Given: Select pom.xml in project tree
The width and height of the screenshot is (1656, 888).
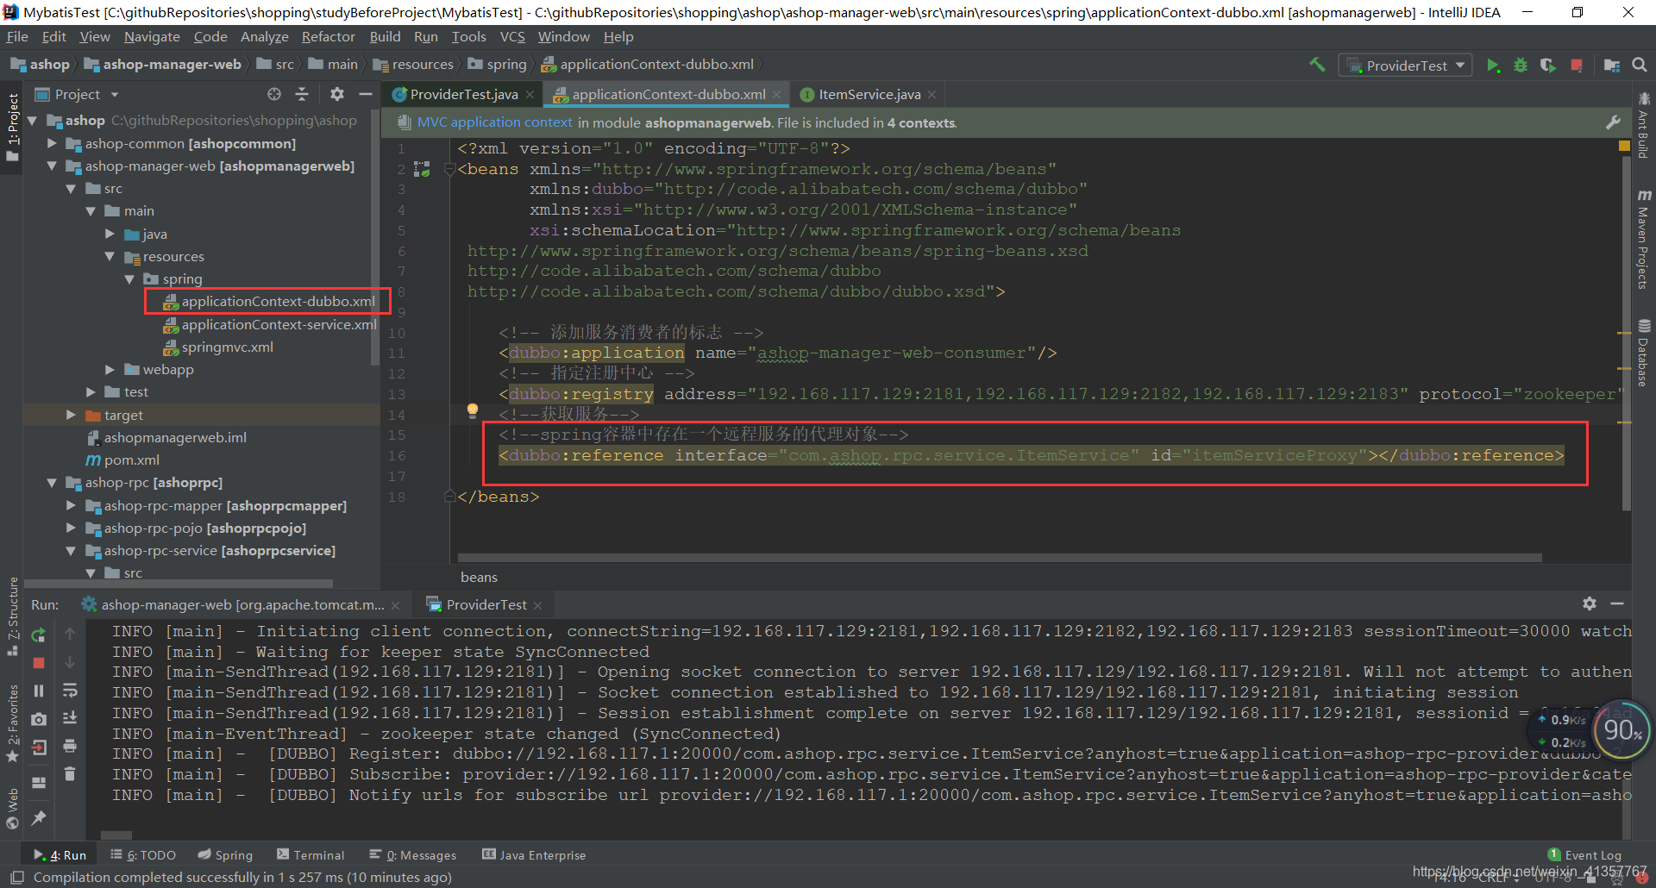Looking at the screenshot, I should [x=131, y=460].
